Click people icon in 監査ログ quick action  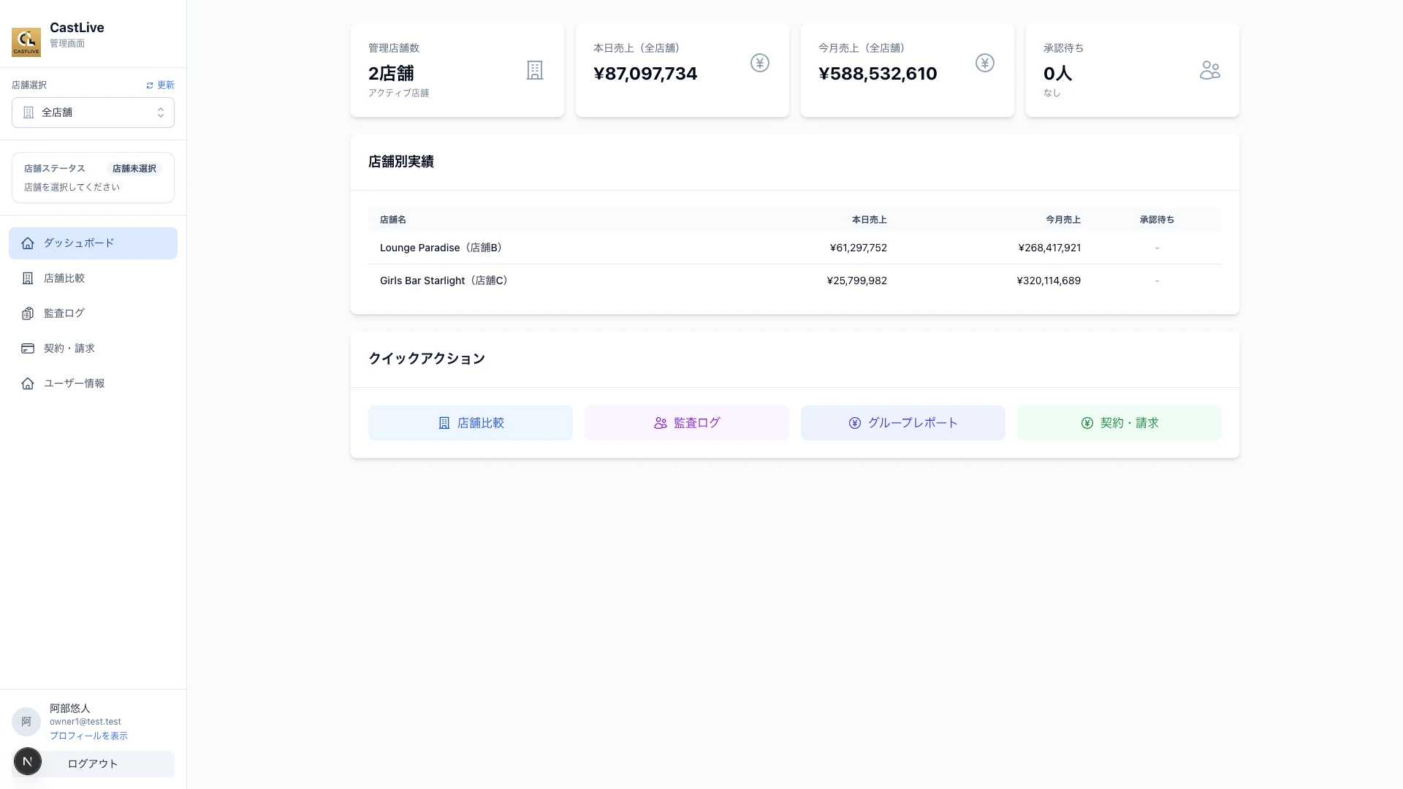661,423
